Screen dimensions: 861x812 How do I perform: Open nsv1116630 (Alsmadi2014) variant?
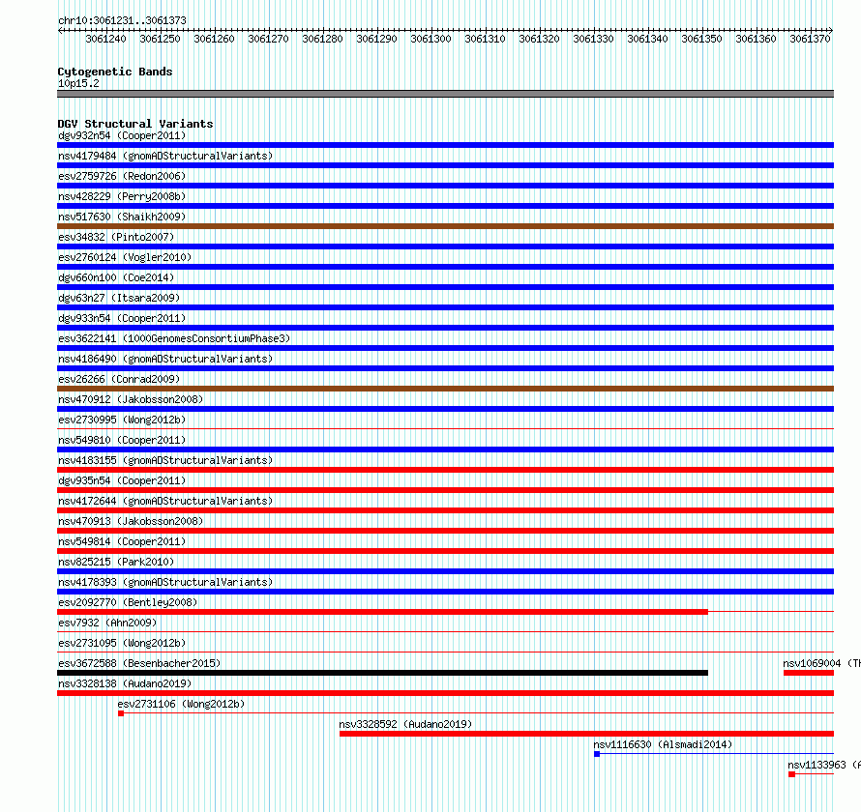(x=663, y=744)
